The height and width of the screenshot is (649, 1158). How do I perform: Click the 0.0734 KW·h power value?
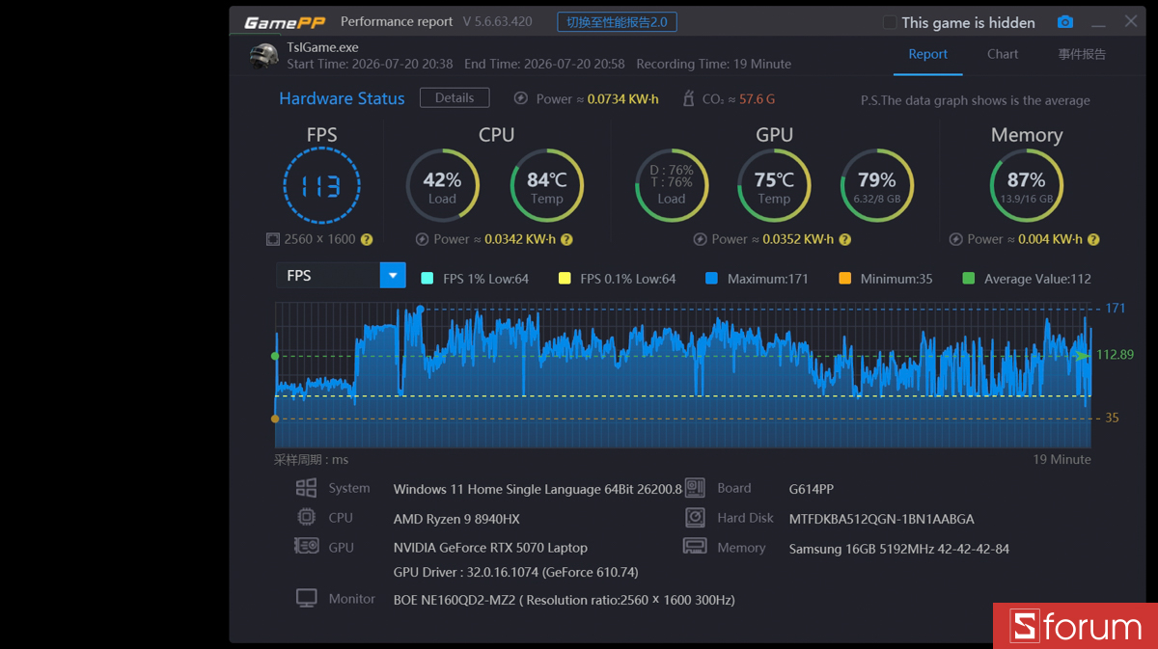click(622, 98)
